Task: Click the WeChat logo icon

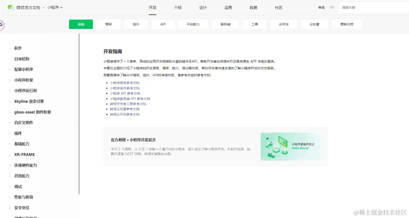Action: tap(11, 7)
